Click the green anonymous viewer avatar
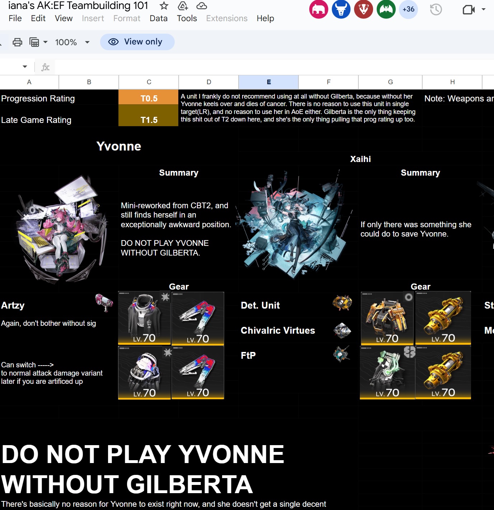Image resolution: width=494 pixels, height=510 pixels. pos(386,9)
